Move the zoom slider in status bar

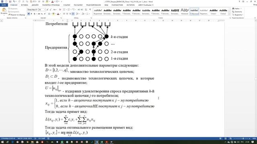coord(243,138)
